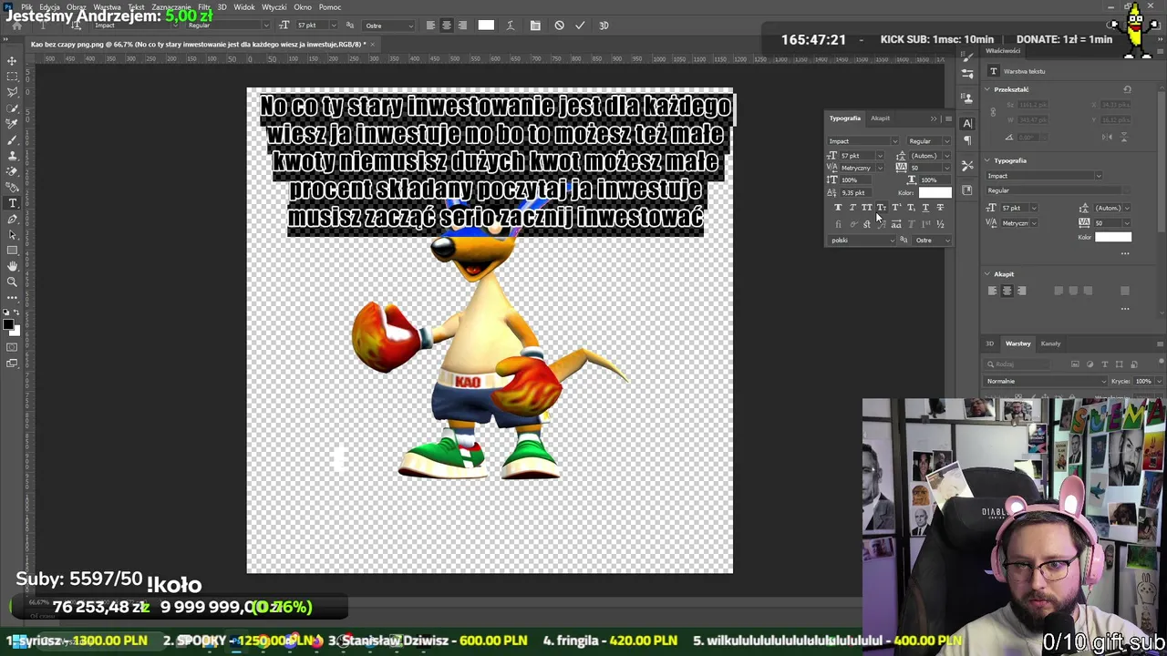Toggle Faux Bold in Typografia panel
1167x656 pixels.
(838, 208)
